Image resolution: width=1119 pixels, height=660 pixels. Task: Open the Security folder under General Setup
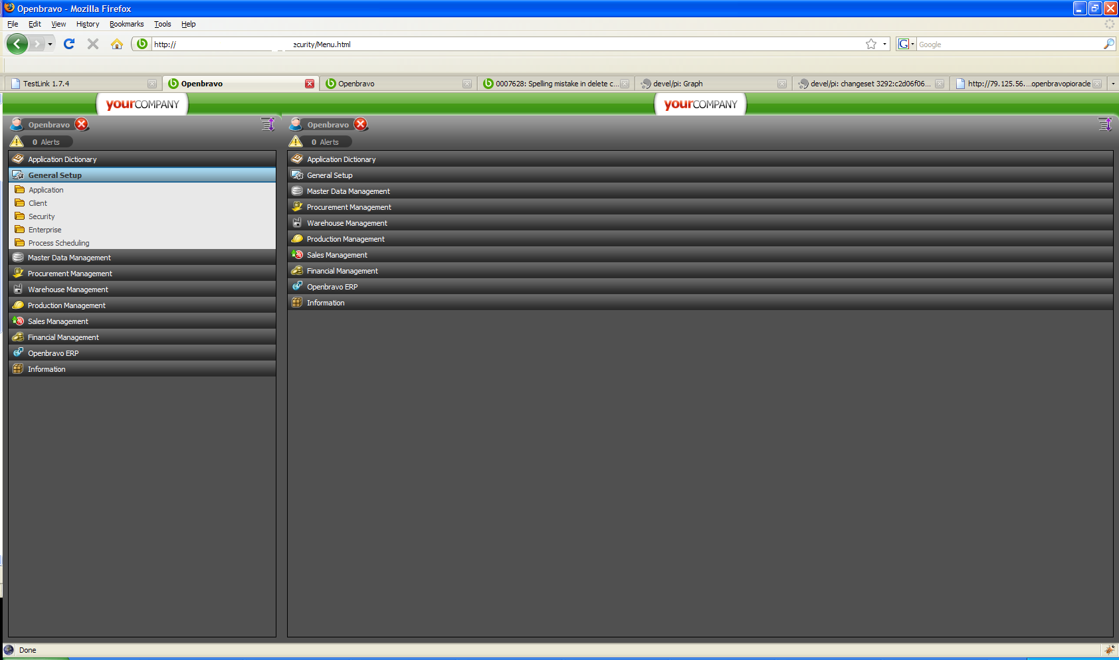[x=41, y=216]
